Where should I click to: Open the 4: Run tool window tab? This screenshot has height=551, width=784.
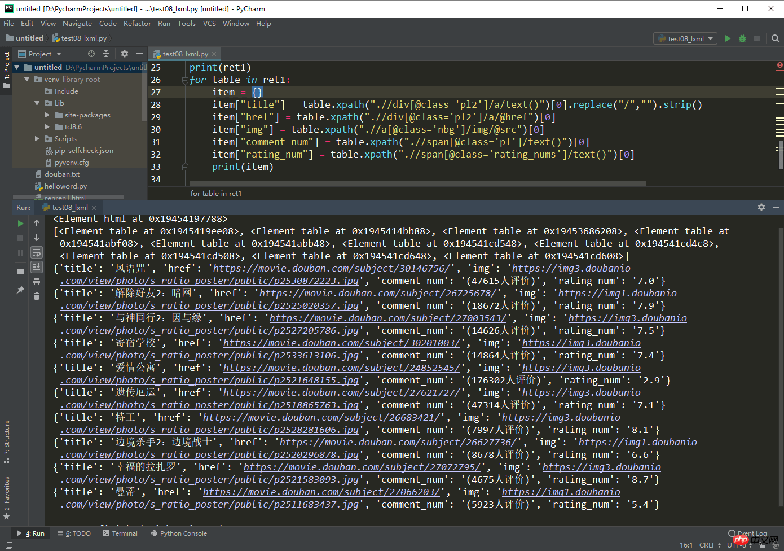31,533
